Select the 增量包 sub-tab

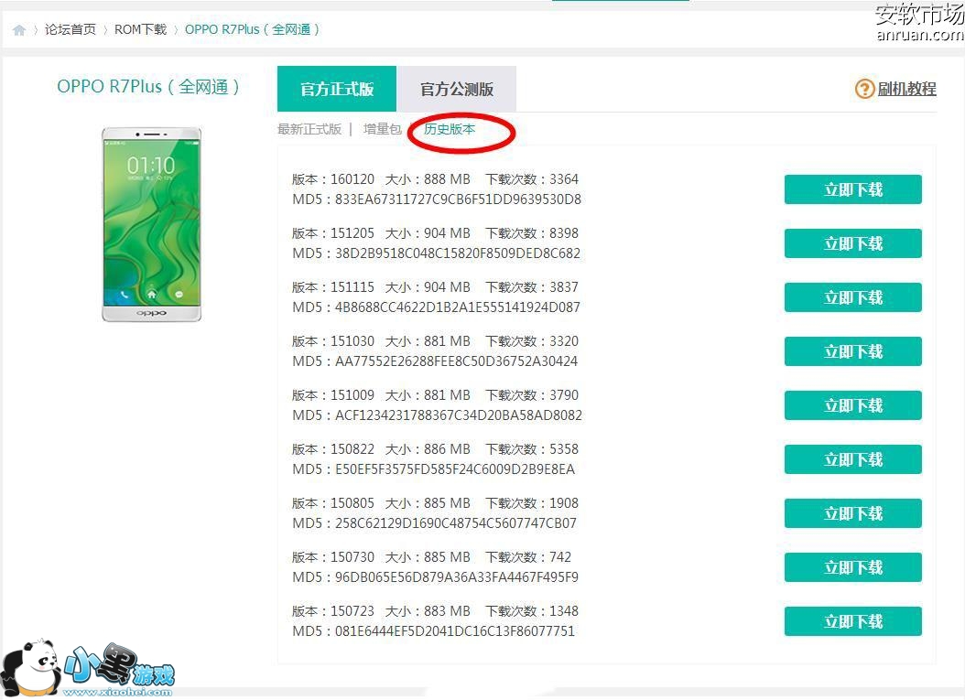point(382,129)
